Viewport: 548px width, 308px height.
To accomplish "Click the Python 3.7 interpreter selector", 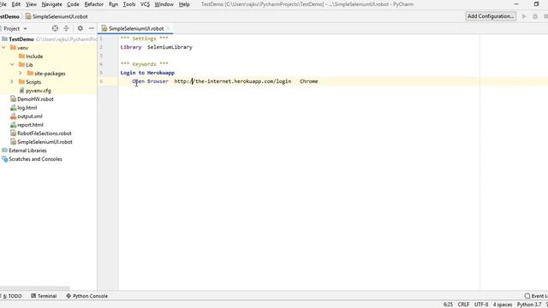I will coord(529,305).
